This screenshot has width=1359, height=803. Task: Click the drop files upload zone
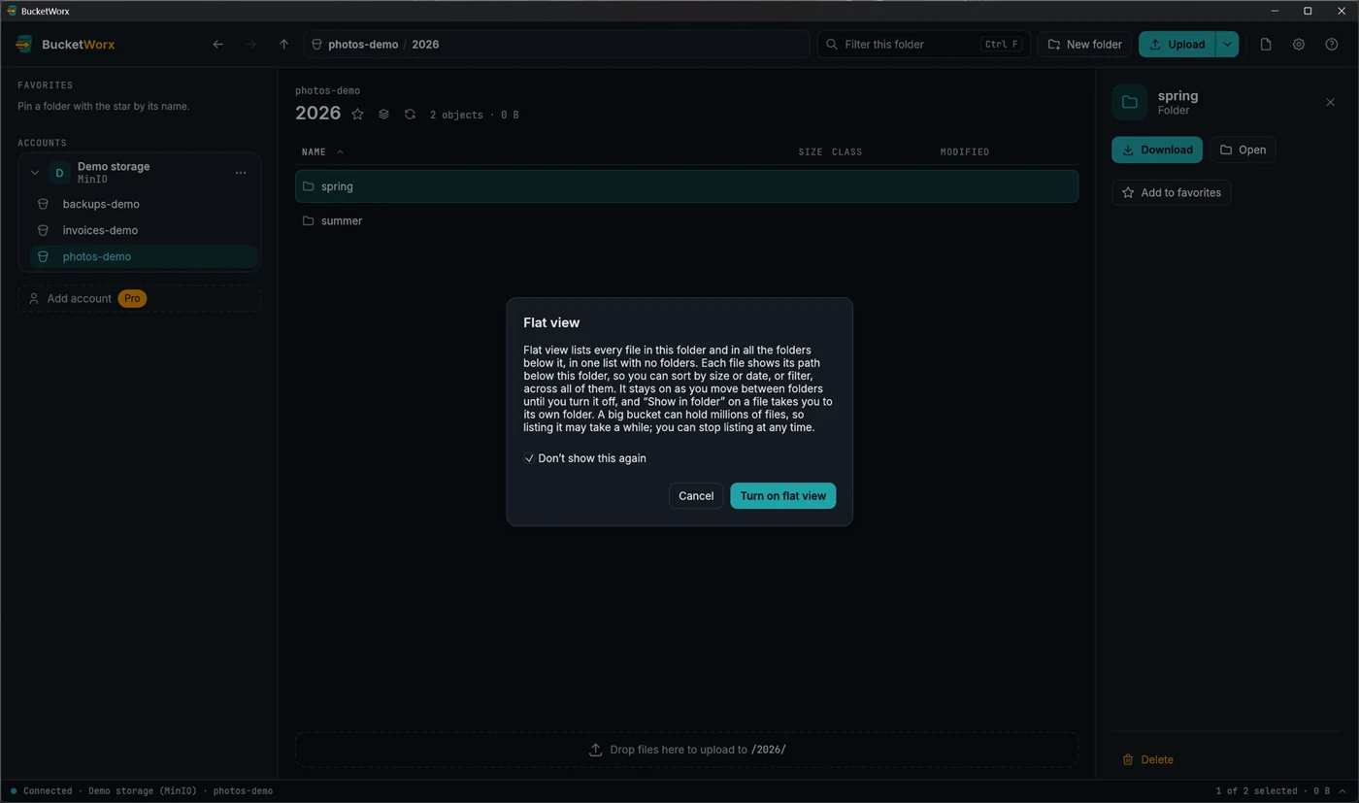[x=686, y=750]
